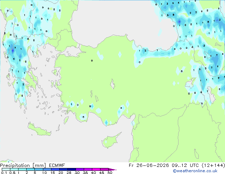
Task: Click the '50' legend label
Action: click(110, 173)
